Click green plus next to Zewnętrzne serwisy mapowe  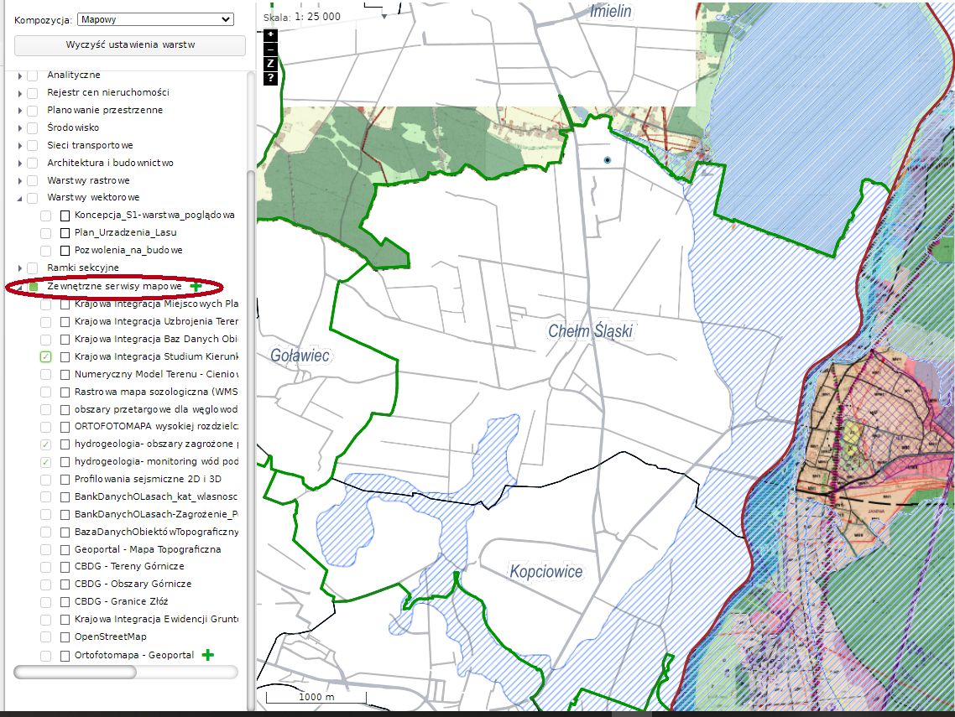[196, 287]
